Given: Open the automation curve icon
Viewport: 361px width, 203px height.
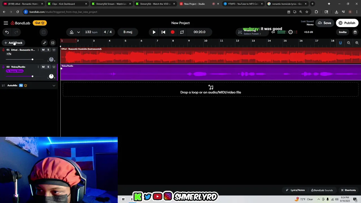Looking at the screenshot, I should [x=44, y=43].
